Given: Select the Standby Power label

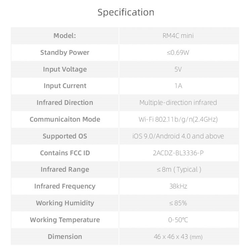Looking at the screenshot, I should 65,53.
